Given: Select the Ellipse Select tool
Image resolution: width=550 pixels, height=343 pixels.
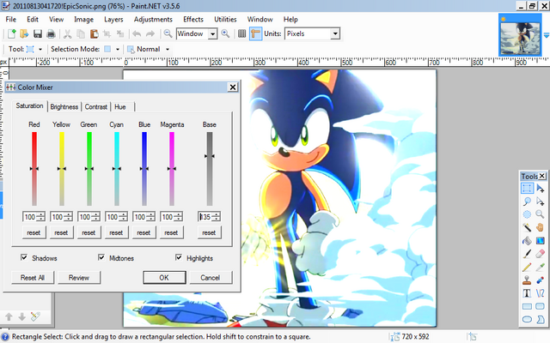Looking at the screenshot, I should tap(527, 214).
